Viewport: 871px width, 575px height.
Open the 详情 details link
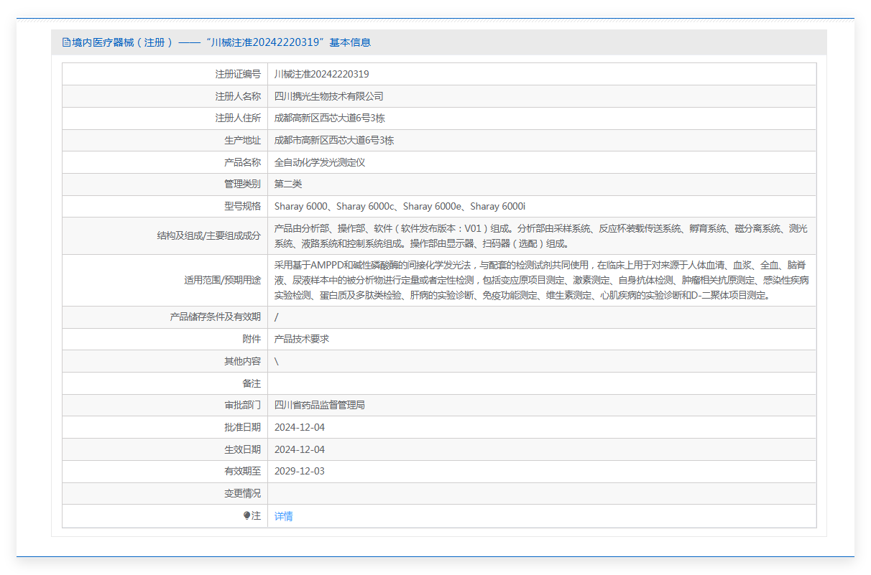click(x=284, y=516)
